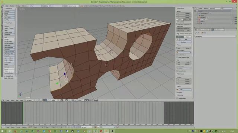Collapse the Transform panel in tool shelf
This screenshot has width=238, height=133.
tap(8, 8)
